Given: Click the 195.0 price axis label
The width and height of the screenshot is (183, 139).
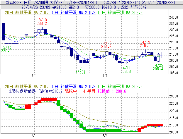Looking at the screenshot, I should tap(174, 73).
